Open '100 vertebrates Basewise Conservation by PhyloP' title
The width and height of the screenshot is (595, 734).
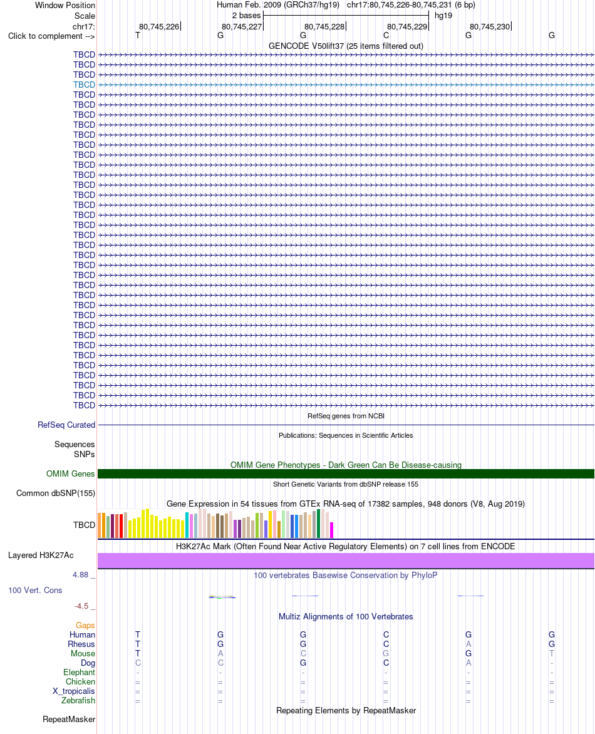coord(346,576)
